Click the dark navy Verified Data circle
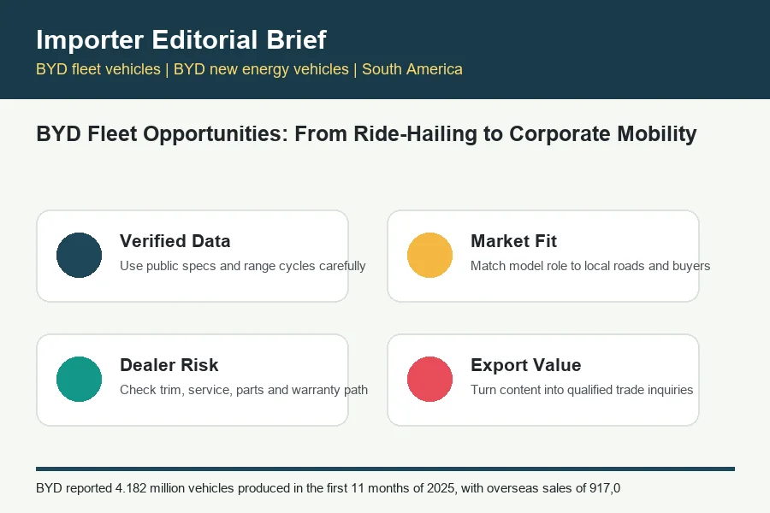770x513 pixels. 79,256
